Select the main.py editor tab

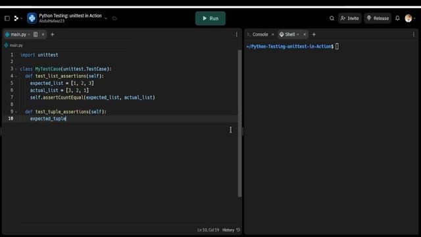click(18, 34)
